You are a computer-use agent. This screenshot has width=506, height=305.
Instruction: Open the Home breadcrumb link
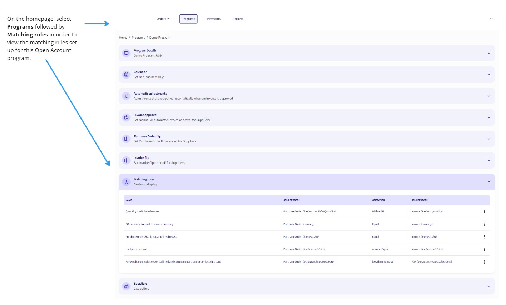click(123, 37)
